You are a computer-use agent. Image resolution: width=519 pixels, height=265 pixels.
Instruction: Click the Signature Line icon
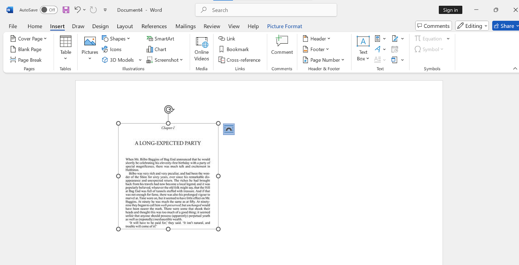[395, 39]
